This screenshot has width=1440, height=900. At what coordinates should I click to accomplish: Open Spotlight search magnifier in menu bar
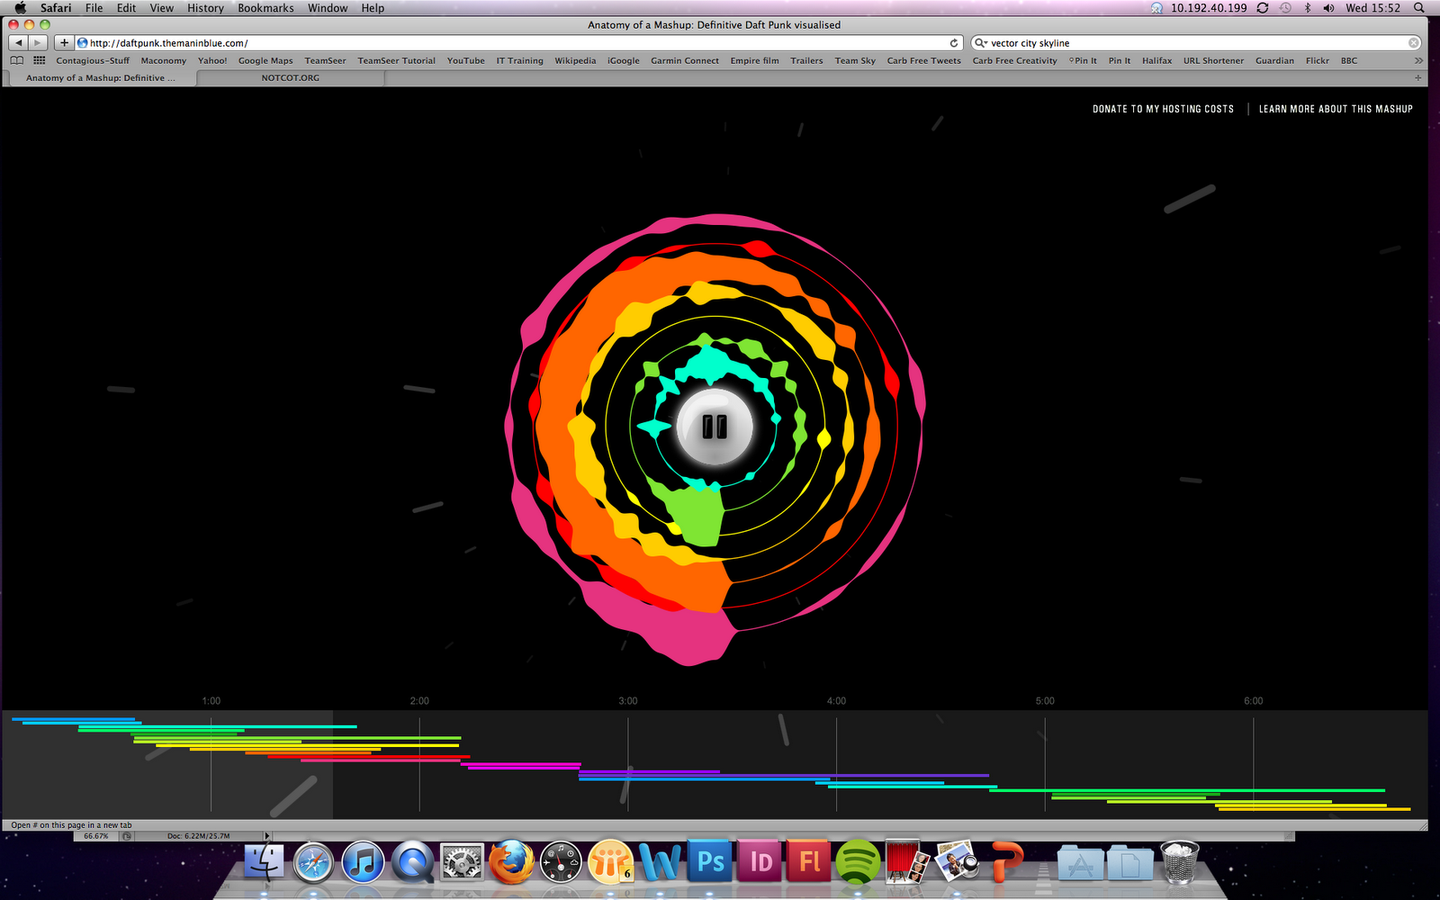(x=1419, y=8)
